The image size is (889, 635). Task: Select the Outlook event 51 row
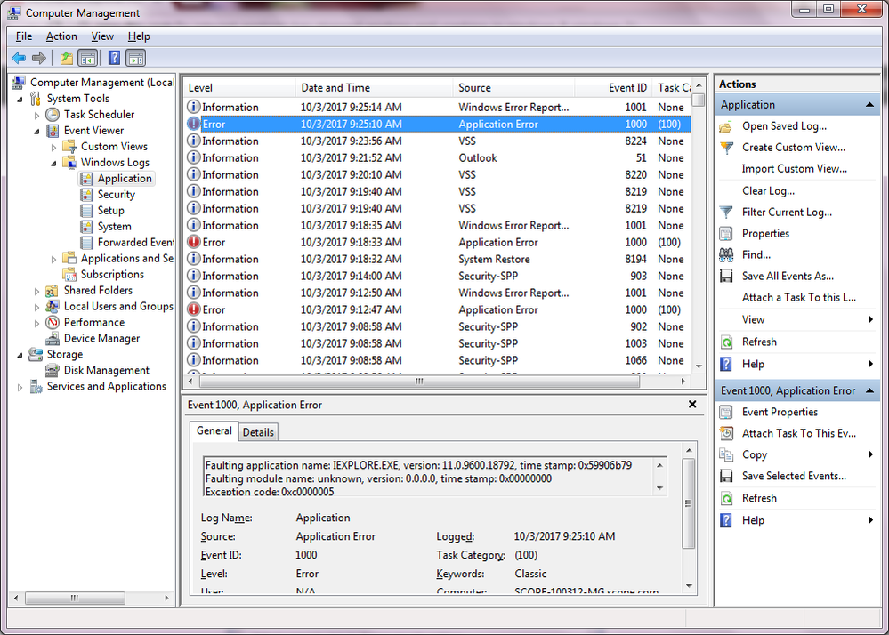[437, 158]
